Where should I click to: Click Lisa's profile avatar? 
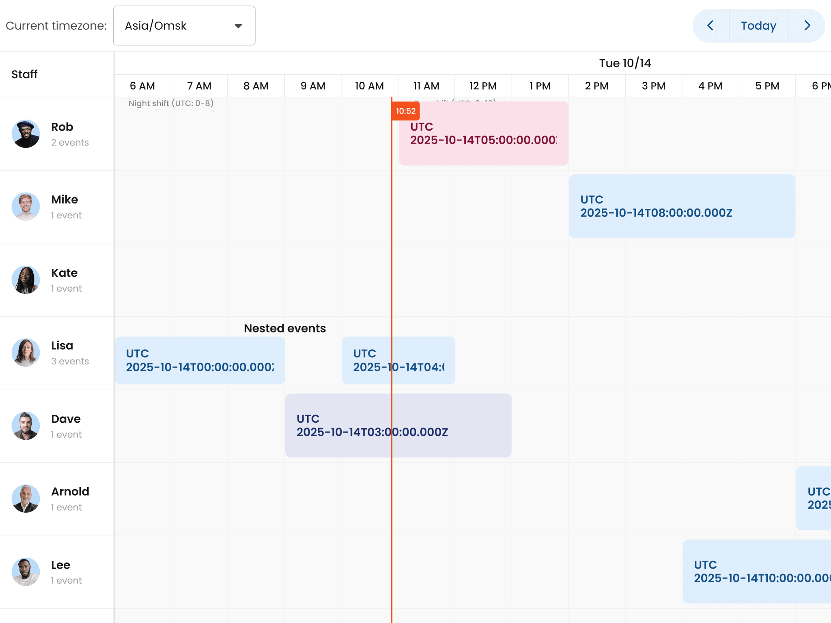pos(26,352)
